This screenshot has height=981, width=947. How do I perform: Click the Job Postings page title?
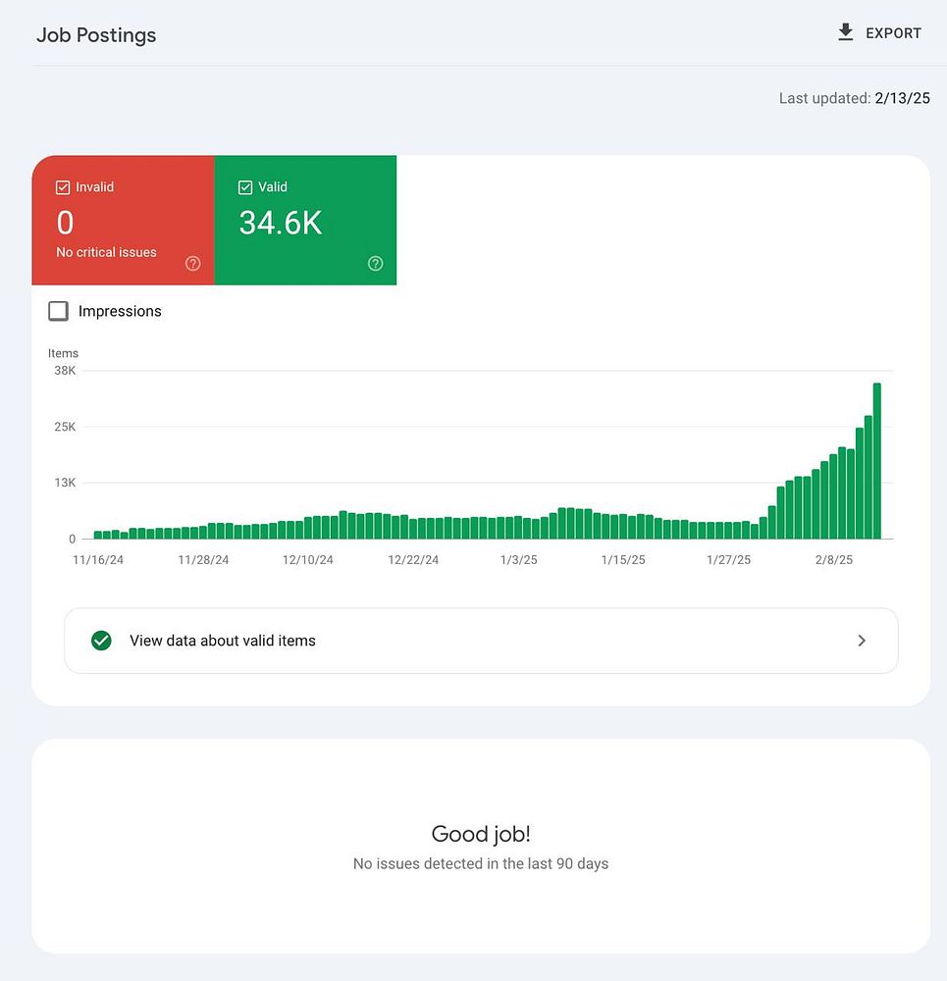click(x=96, y=35)
